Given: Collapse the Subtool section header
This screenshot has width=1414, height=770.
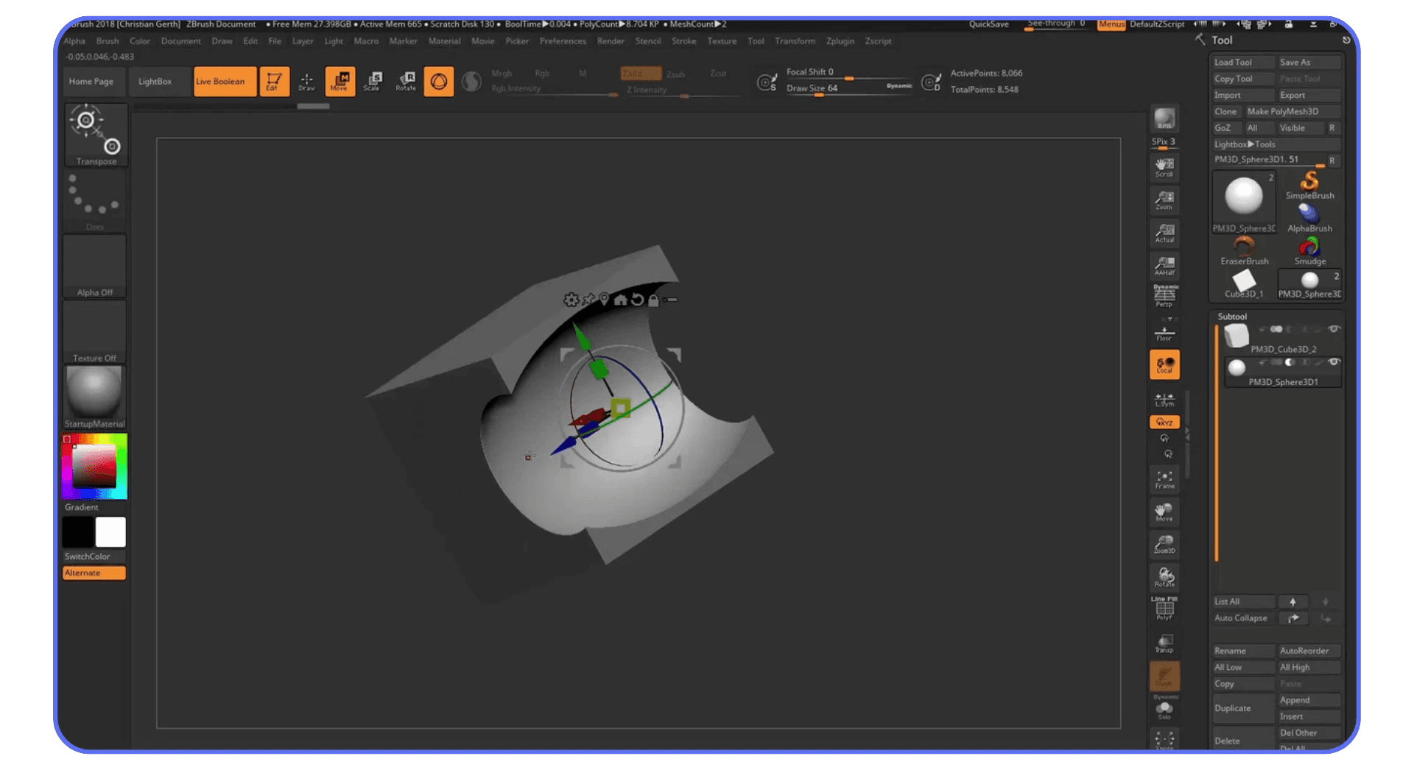Looking at the screenshot, I should pyautogui.click(x=1232, y=316).
